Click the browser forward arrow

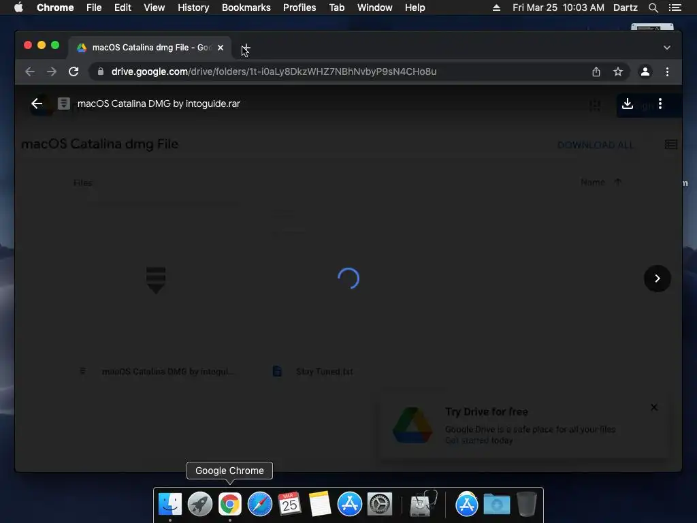52,72
